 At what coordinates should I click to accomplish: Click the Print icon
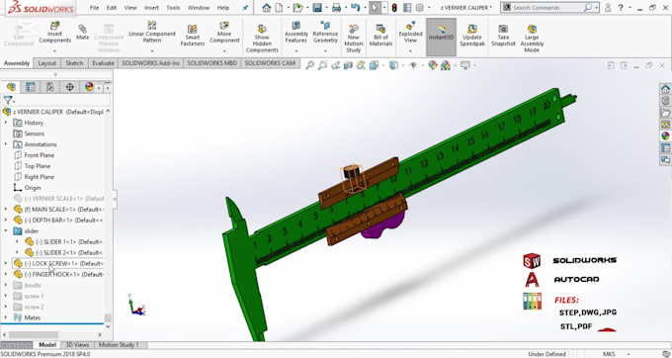(336, 8)
